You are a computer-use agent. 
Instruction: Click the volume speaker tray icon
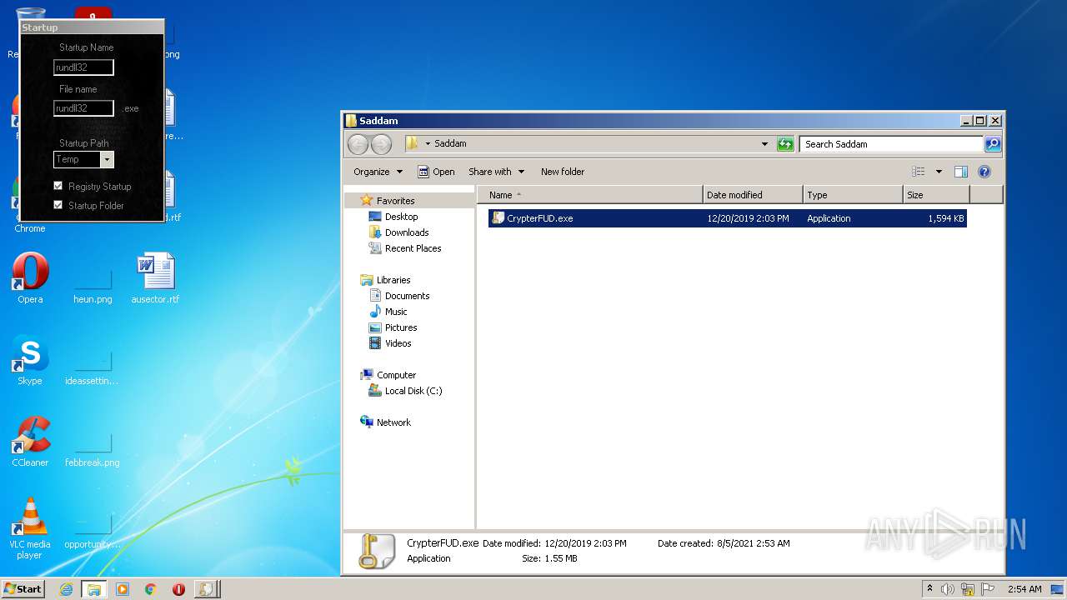[948, 589]
